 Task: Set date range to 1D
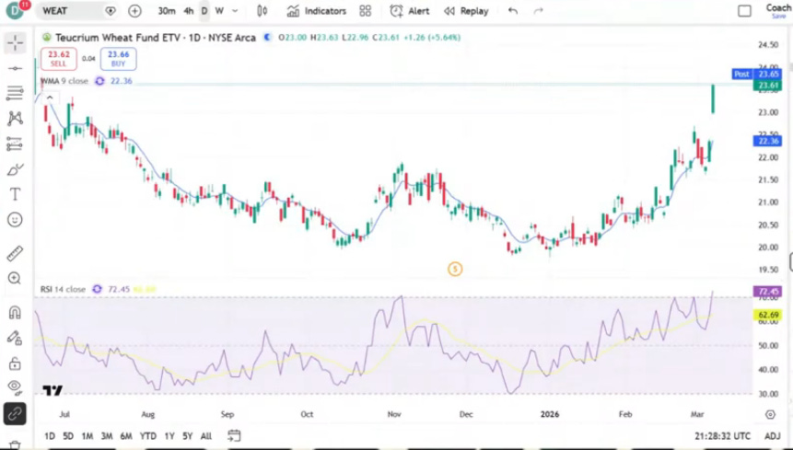(x=50, y=436)
